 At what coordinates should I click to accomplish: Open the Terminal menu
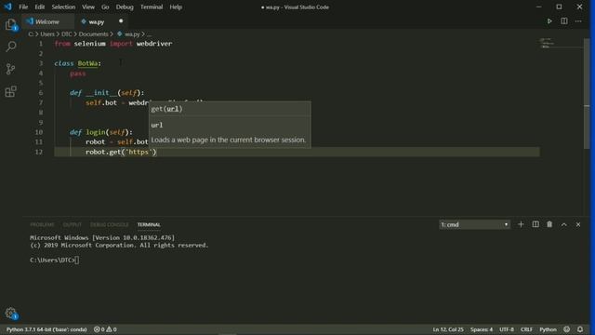point(152,7)
